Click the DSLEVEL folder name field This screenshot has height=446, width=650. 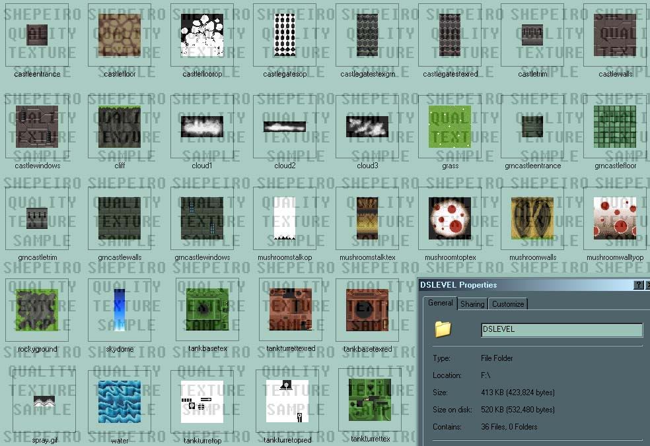[561, 330]
